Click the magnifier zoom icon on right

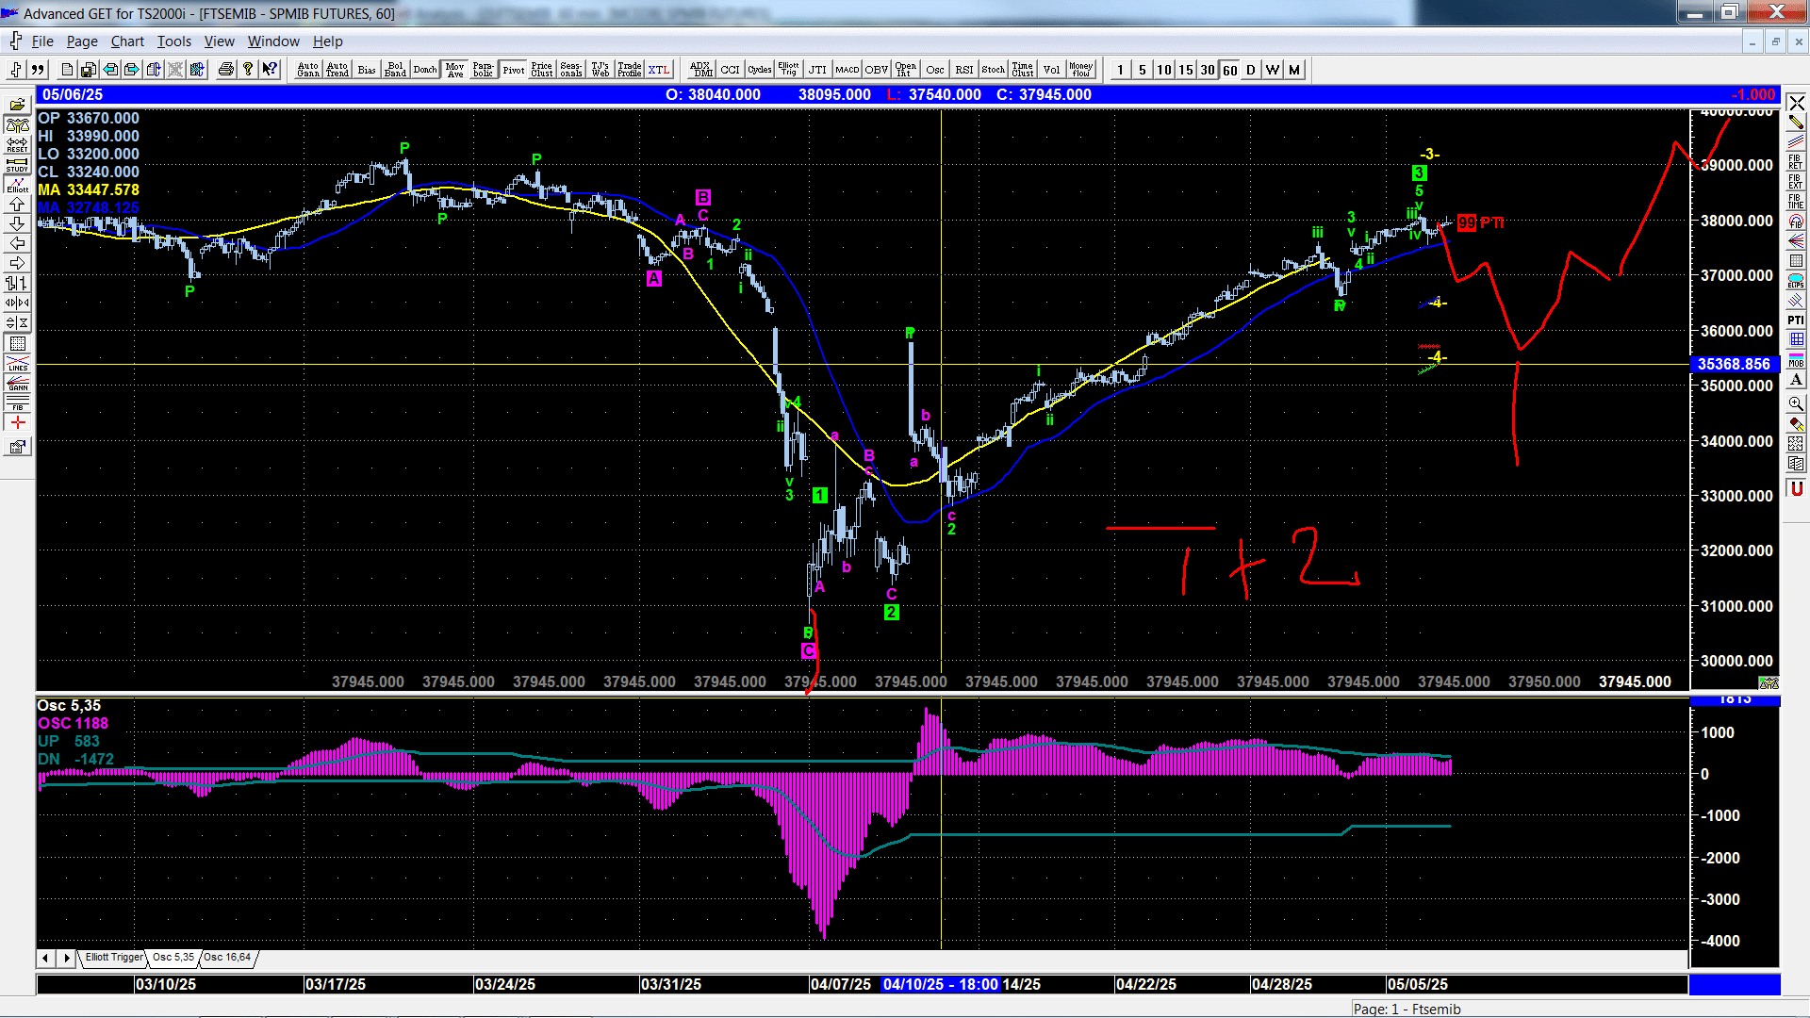pyautogui.click(x=1796, y=403)
